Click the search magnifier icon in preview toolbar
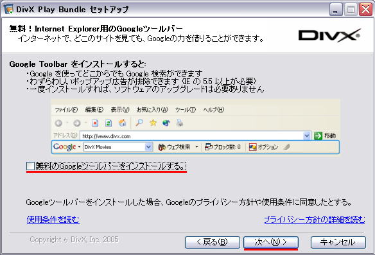375x255 pixels. tap(139, 123)
